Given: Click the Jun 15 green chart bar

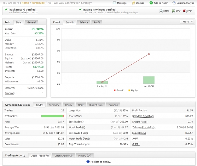Looking at the screenshot, I should point(149,80).
